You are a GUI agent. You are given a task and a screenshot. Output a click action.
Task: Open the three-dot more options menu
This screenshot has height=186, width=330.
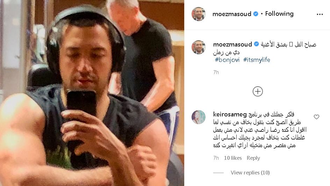[x=320, y=14]
